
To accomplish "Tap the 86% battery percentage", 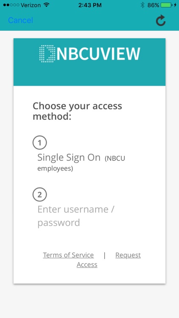I will click(153, 5).
